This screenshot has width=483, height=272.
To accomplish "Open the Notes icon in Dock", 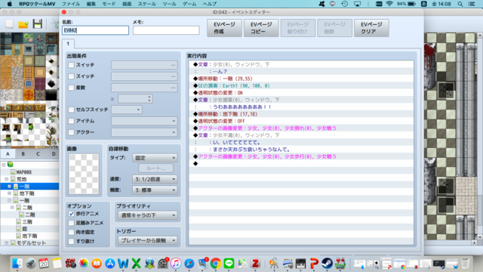I will pos(57,264).
